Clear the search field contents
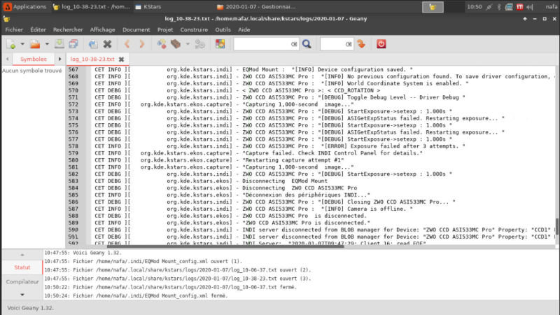560x315 pixels. tap(294, 44)
